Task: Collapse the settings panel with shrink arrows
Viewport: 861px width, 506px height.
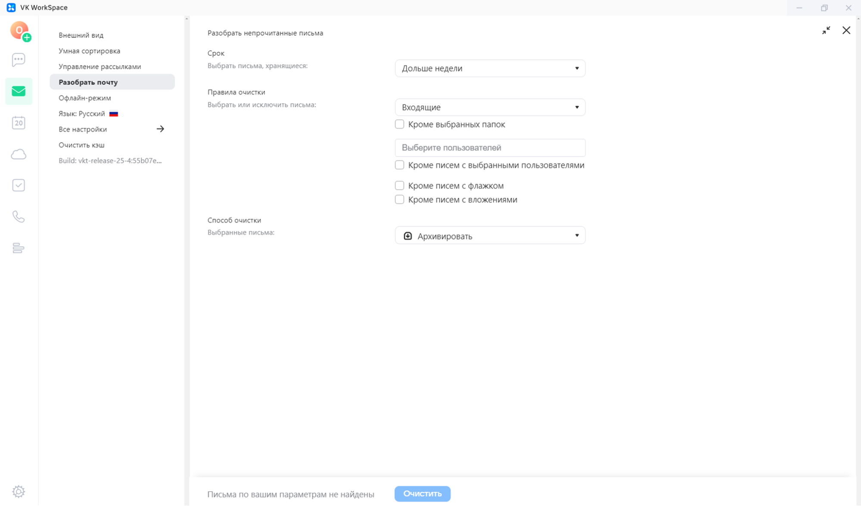Action: tap(826, 31)
